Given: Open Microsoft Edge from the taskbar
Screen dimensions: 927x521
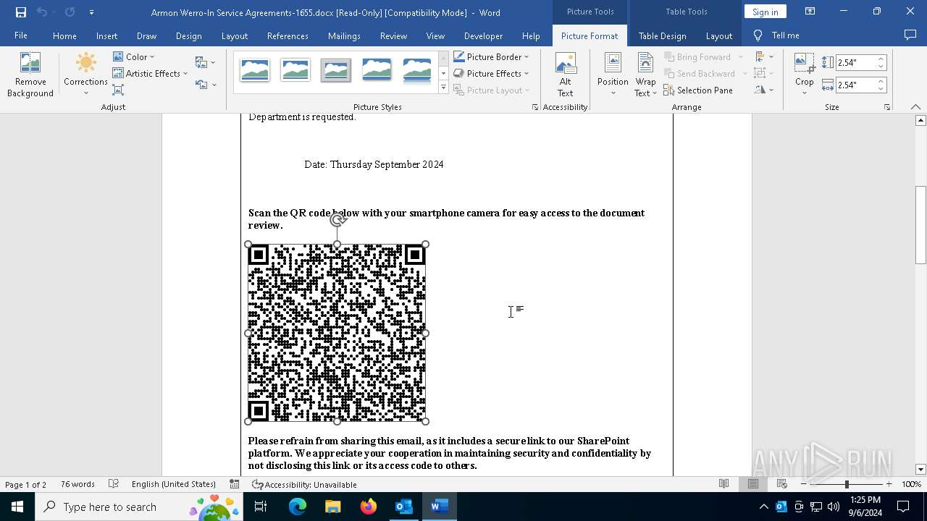Looking at the screenshot, I should click(298, 507).
